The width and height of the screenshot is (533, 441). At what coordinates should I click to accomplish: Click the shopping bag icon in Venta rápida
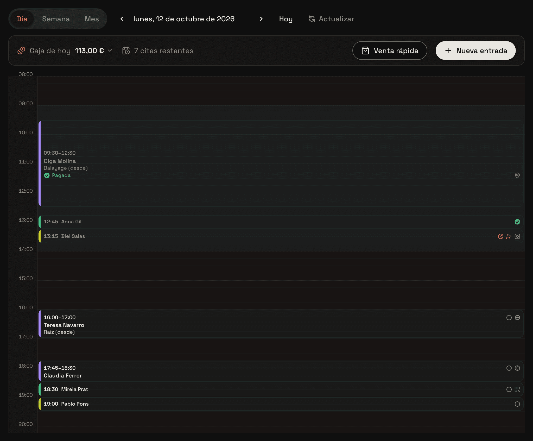(365, 51)
